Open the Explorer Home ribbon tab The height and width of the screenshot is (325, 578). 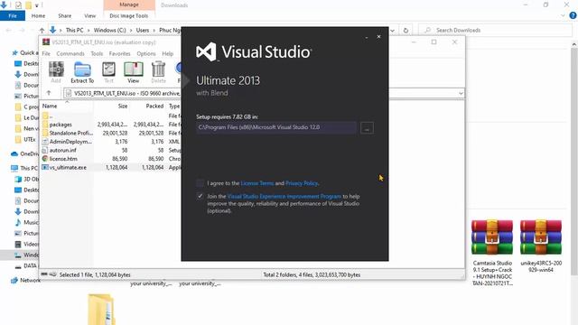tap(38, 16)
